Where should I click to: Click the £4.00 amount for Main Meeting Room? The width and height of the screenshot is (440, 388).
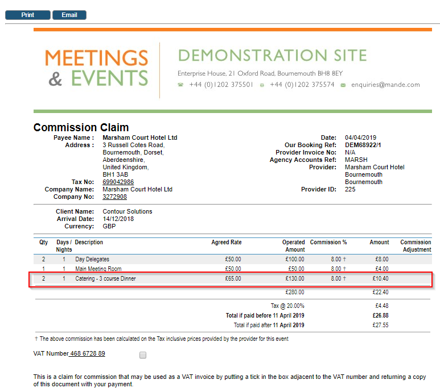tap(382, 269)
